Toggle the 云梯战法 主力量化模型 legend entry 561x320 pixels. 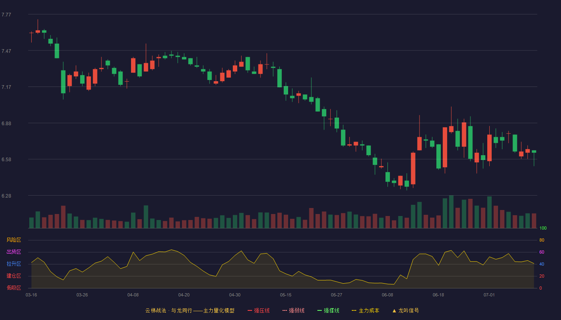190,310
